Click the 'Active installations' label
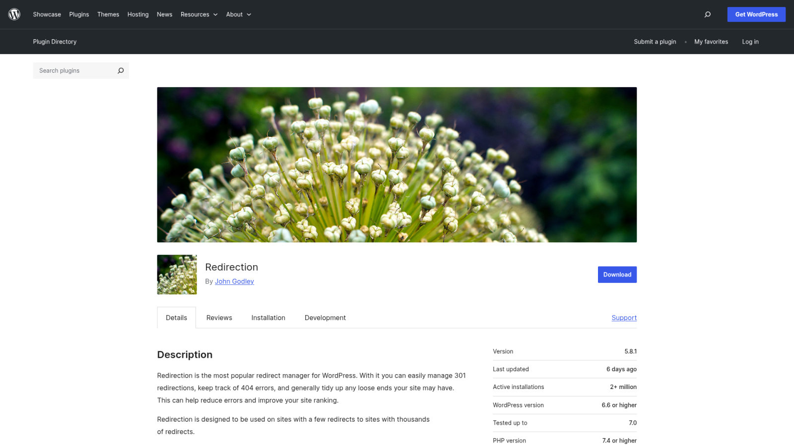This screenshot has width=794, height=446. (x=519, y=387)
